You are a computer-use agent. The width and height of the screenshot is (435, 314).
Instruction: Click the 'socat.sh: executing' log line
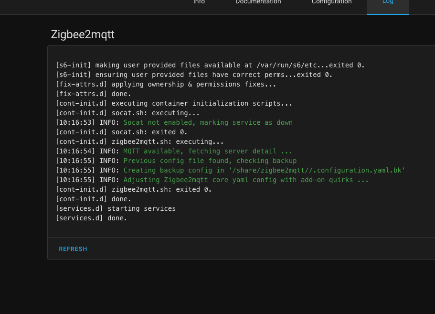(x=127, y=113)
